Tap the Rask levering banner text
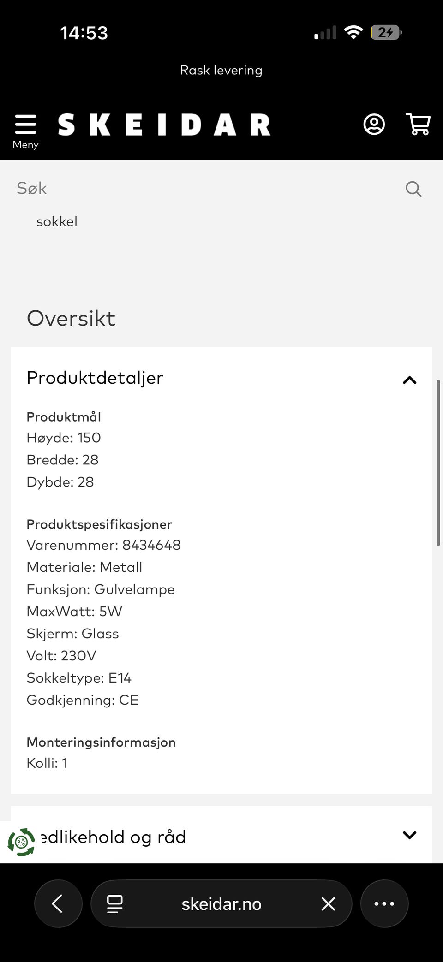The image size is (443, 962). point(221,70)
